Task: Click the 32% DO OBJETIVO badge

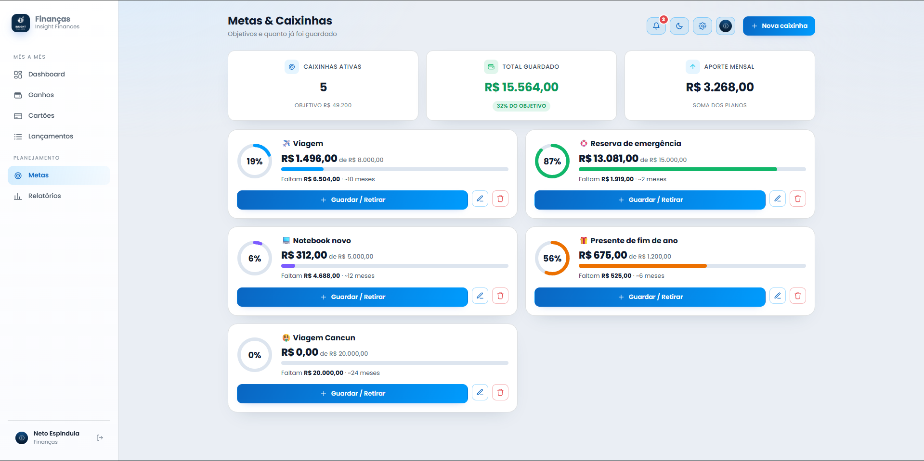Action: coord(521,106)
